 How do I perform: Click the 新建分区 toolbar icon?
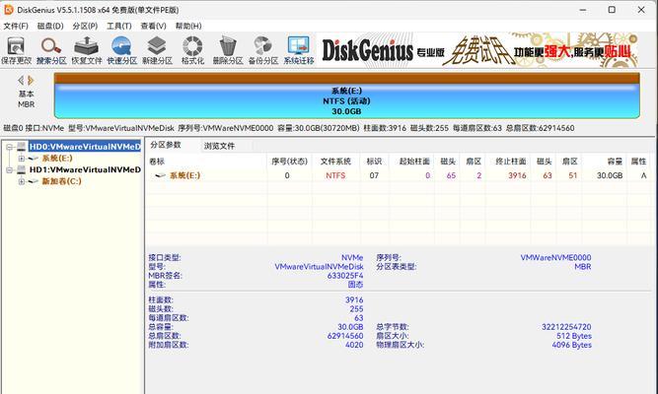click(x=157, y=50)
